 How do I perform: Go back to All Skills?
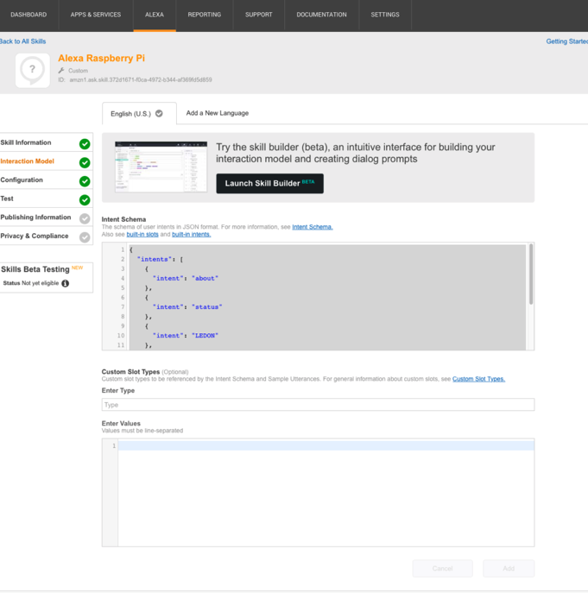(x=23, y=41)
